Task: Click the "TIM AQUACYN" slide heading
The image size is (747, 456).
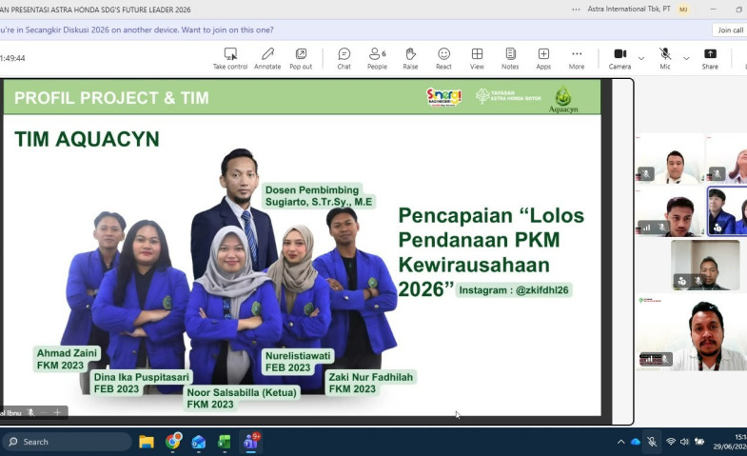Action: coord(87,139)
